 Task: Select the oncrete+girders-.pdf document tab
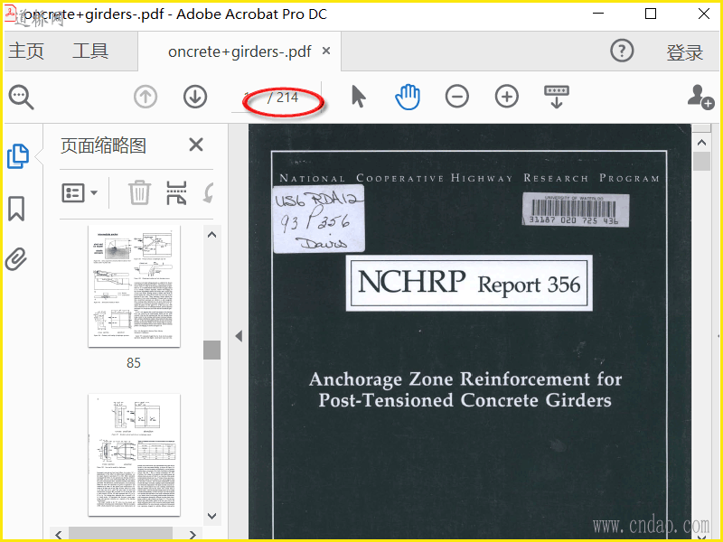(x=239, y=51)
